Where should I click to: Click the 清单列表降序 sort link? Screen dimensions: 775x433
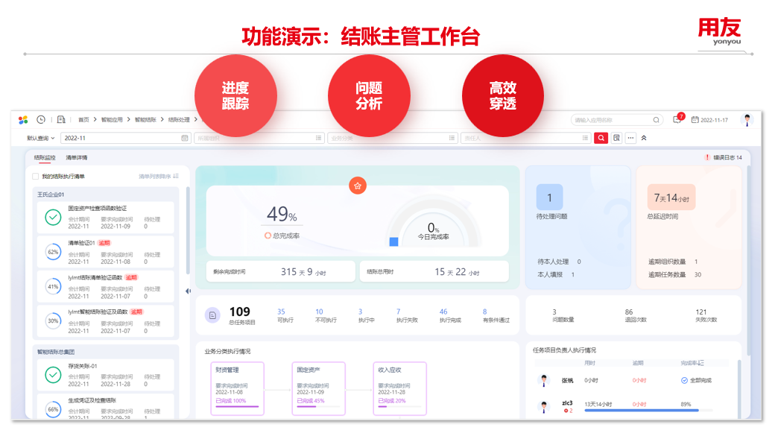tap(156, 175)
